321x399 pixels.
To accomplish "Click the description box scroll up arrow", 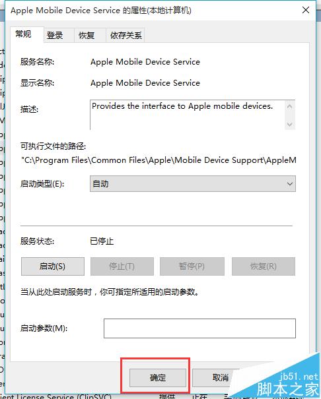I will pos(289,107).
